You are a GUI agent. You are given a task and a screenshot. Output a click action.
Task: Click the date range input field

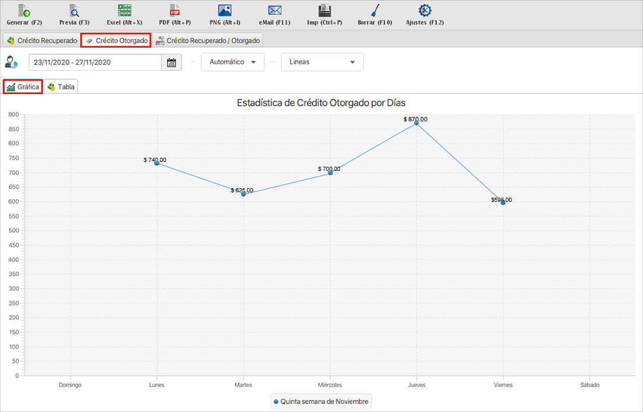coord(95,63)
